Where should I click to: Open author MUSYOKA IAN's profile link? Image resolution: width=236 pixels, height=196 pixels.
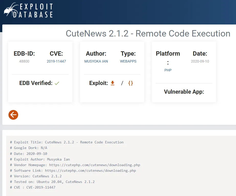(96, 61)
